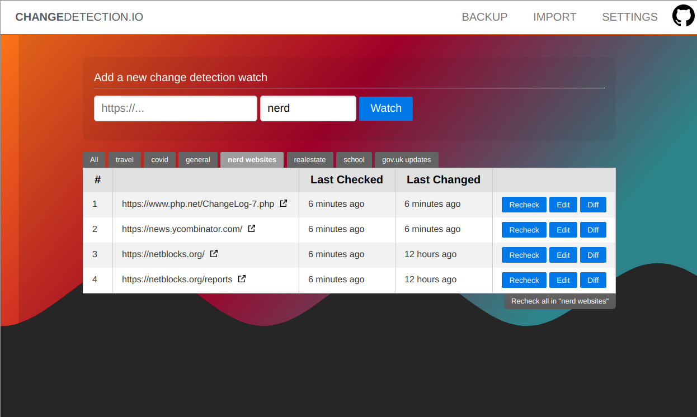Focus the https:// URL input field
Screen dimensions: 697x417
[x=175, y=108]
